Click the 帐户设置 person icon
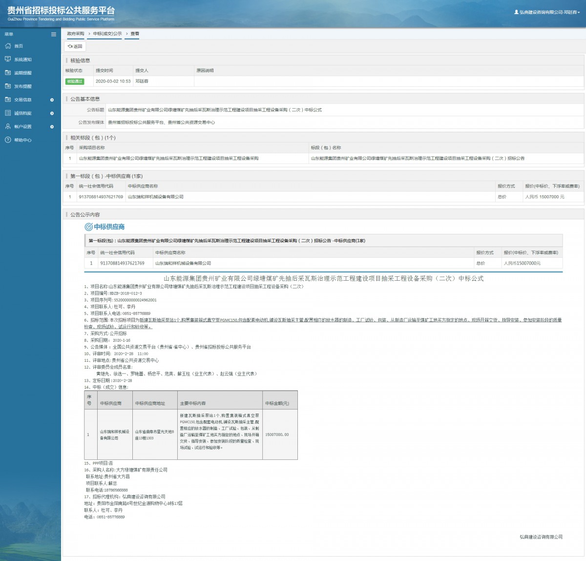 pos(8,126)
